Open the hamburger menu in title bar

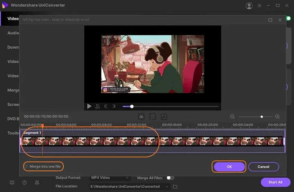tap(259, 6)
